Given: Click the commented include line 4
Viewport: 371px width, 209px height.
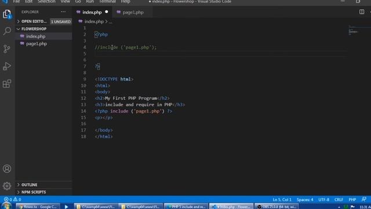Looking at the screenshot, I should click(126, 47).
